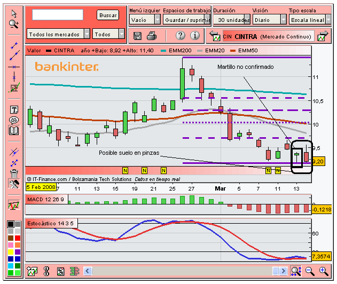Pick the horizontal line drawing tool
This screenshot has width=337, height=284.
click(x=14, y=67)
